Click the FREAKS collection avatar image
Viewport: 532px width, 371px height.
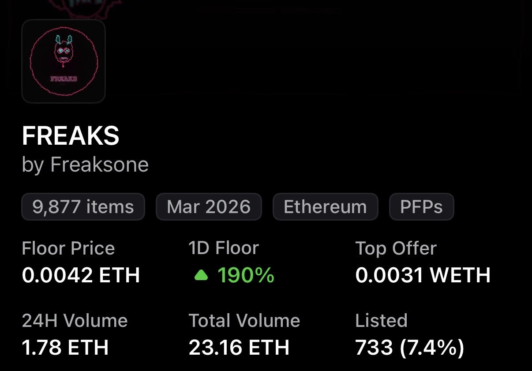(x=64, y=61)
